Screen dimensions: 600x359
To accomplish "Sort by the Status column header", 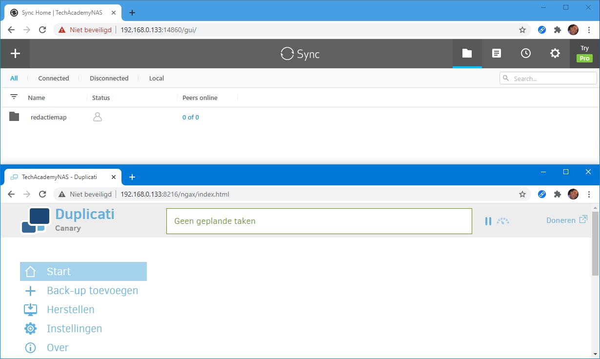I will pos(101,98).
